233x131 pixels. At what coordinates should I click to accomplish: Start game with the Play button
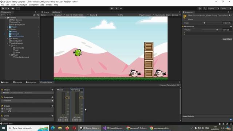(x=112, y=8)
